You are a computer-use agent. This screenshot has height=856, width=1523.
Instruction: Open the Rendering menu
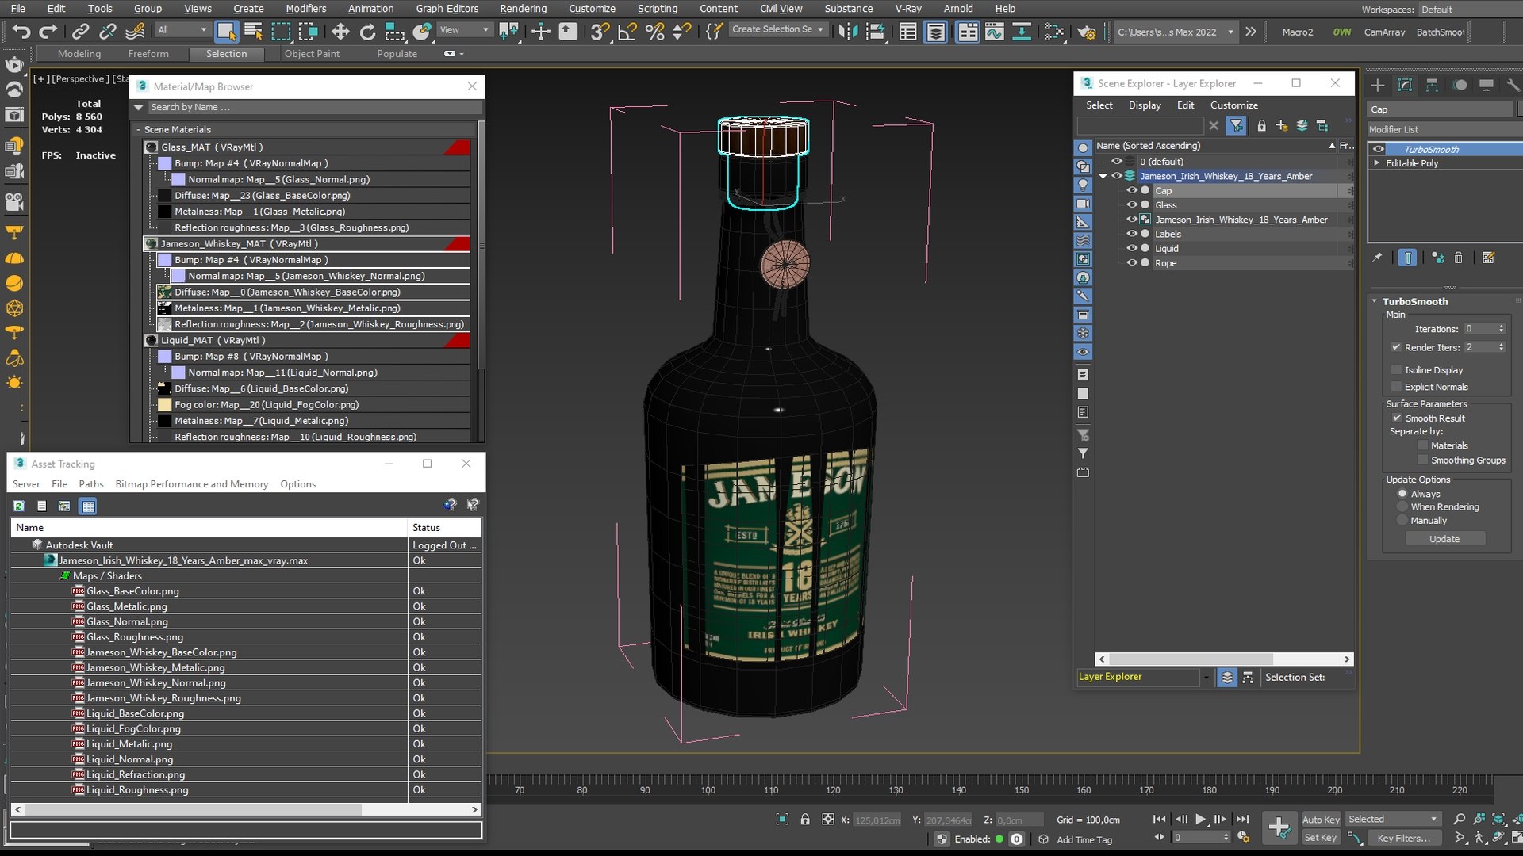point(523,9)
